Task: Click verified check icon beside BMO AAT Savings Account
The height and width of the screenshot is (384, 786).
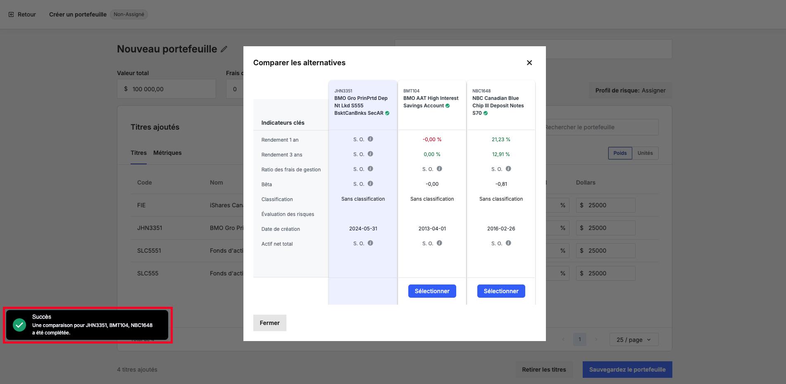Action: (448, 106)
